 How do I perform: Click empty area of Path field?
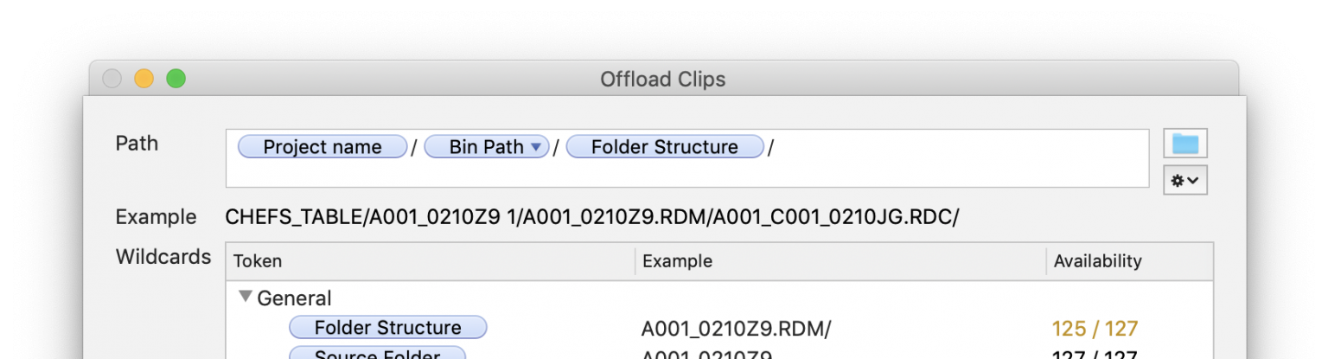pos(951,164)
